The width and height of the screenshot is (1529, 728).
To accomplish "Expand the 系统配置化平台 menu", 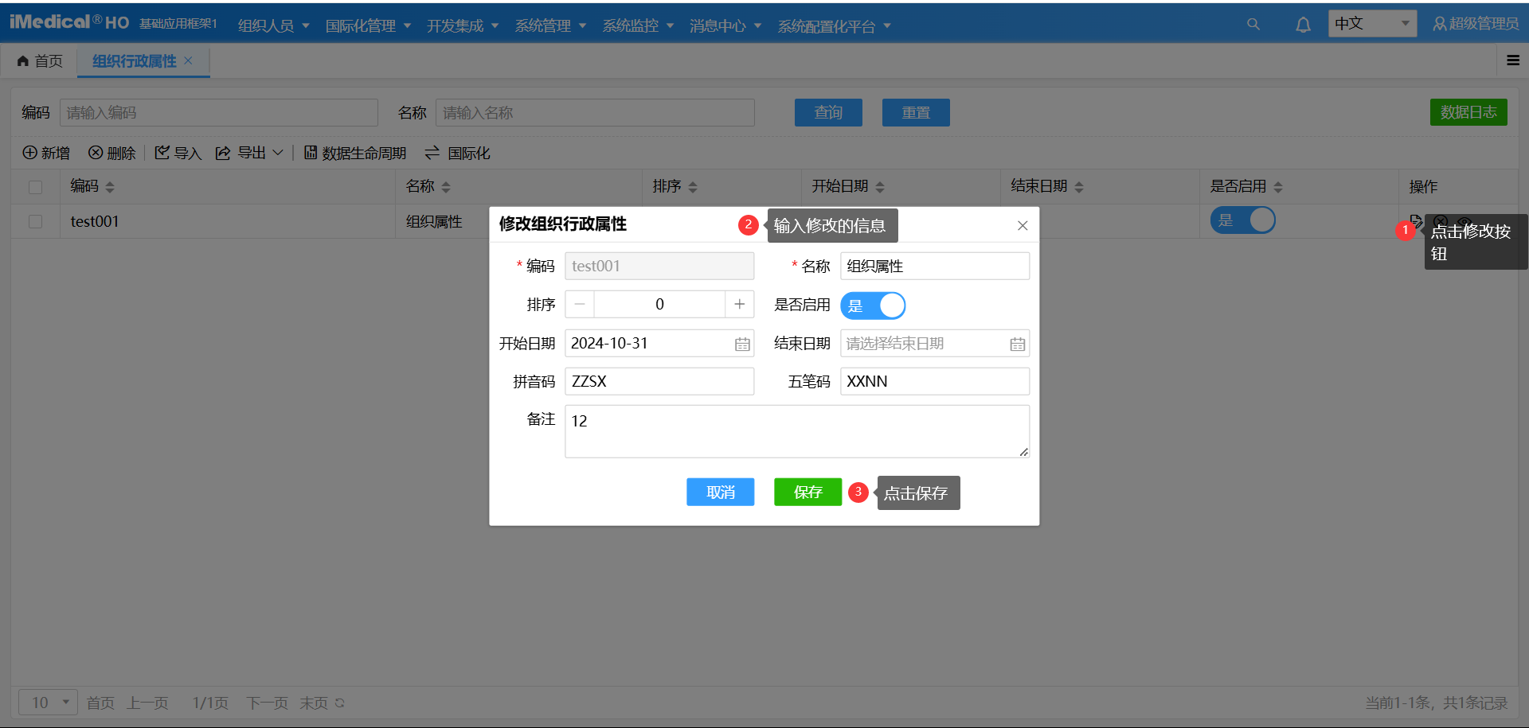I will coord(834,25).
